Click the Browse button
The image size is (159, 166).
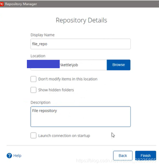pos(119,65)
